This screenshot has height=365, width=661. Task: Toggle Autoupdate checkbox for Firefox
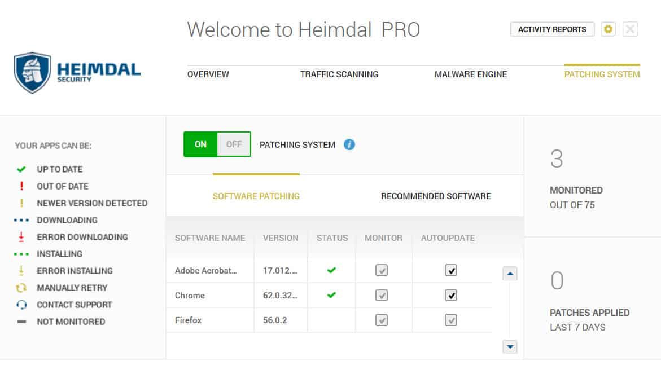(451, 320)
